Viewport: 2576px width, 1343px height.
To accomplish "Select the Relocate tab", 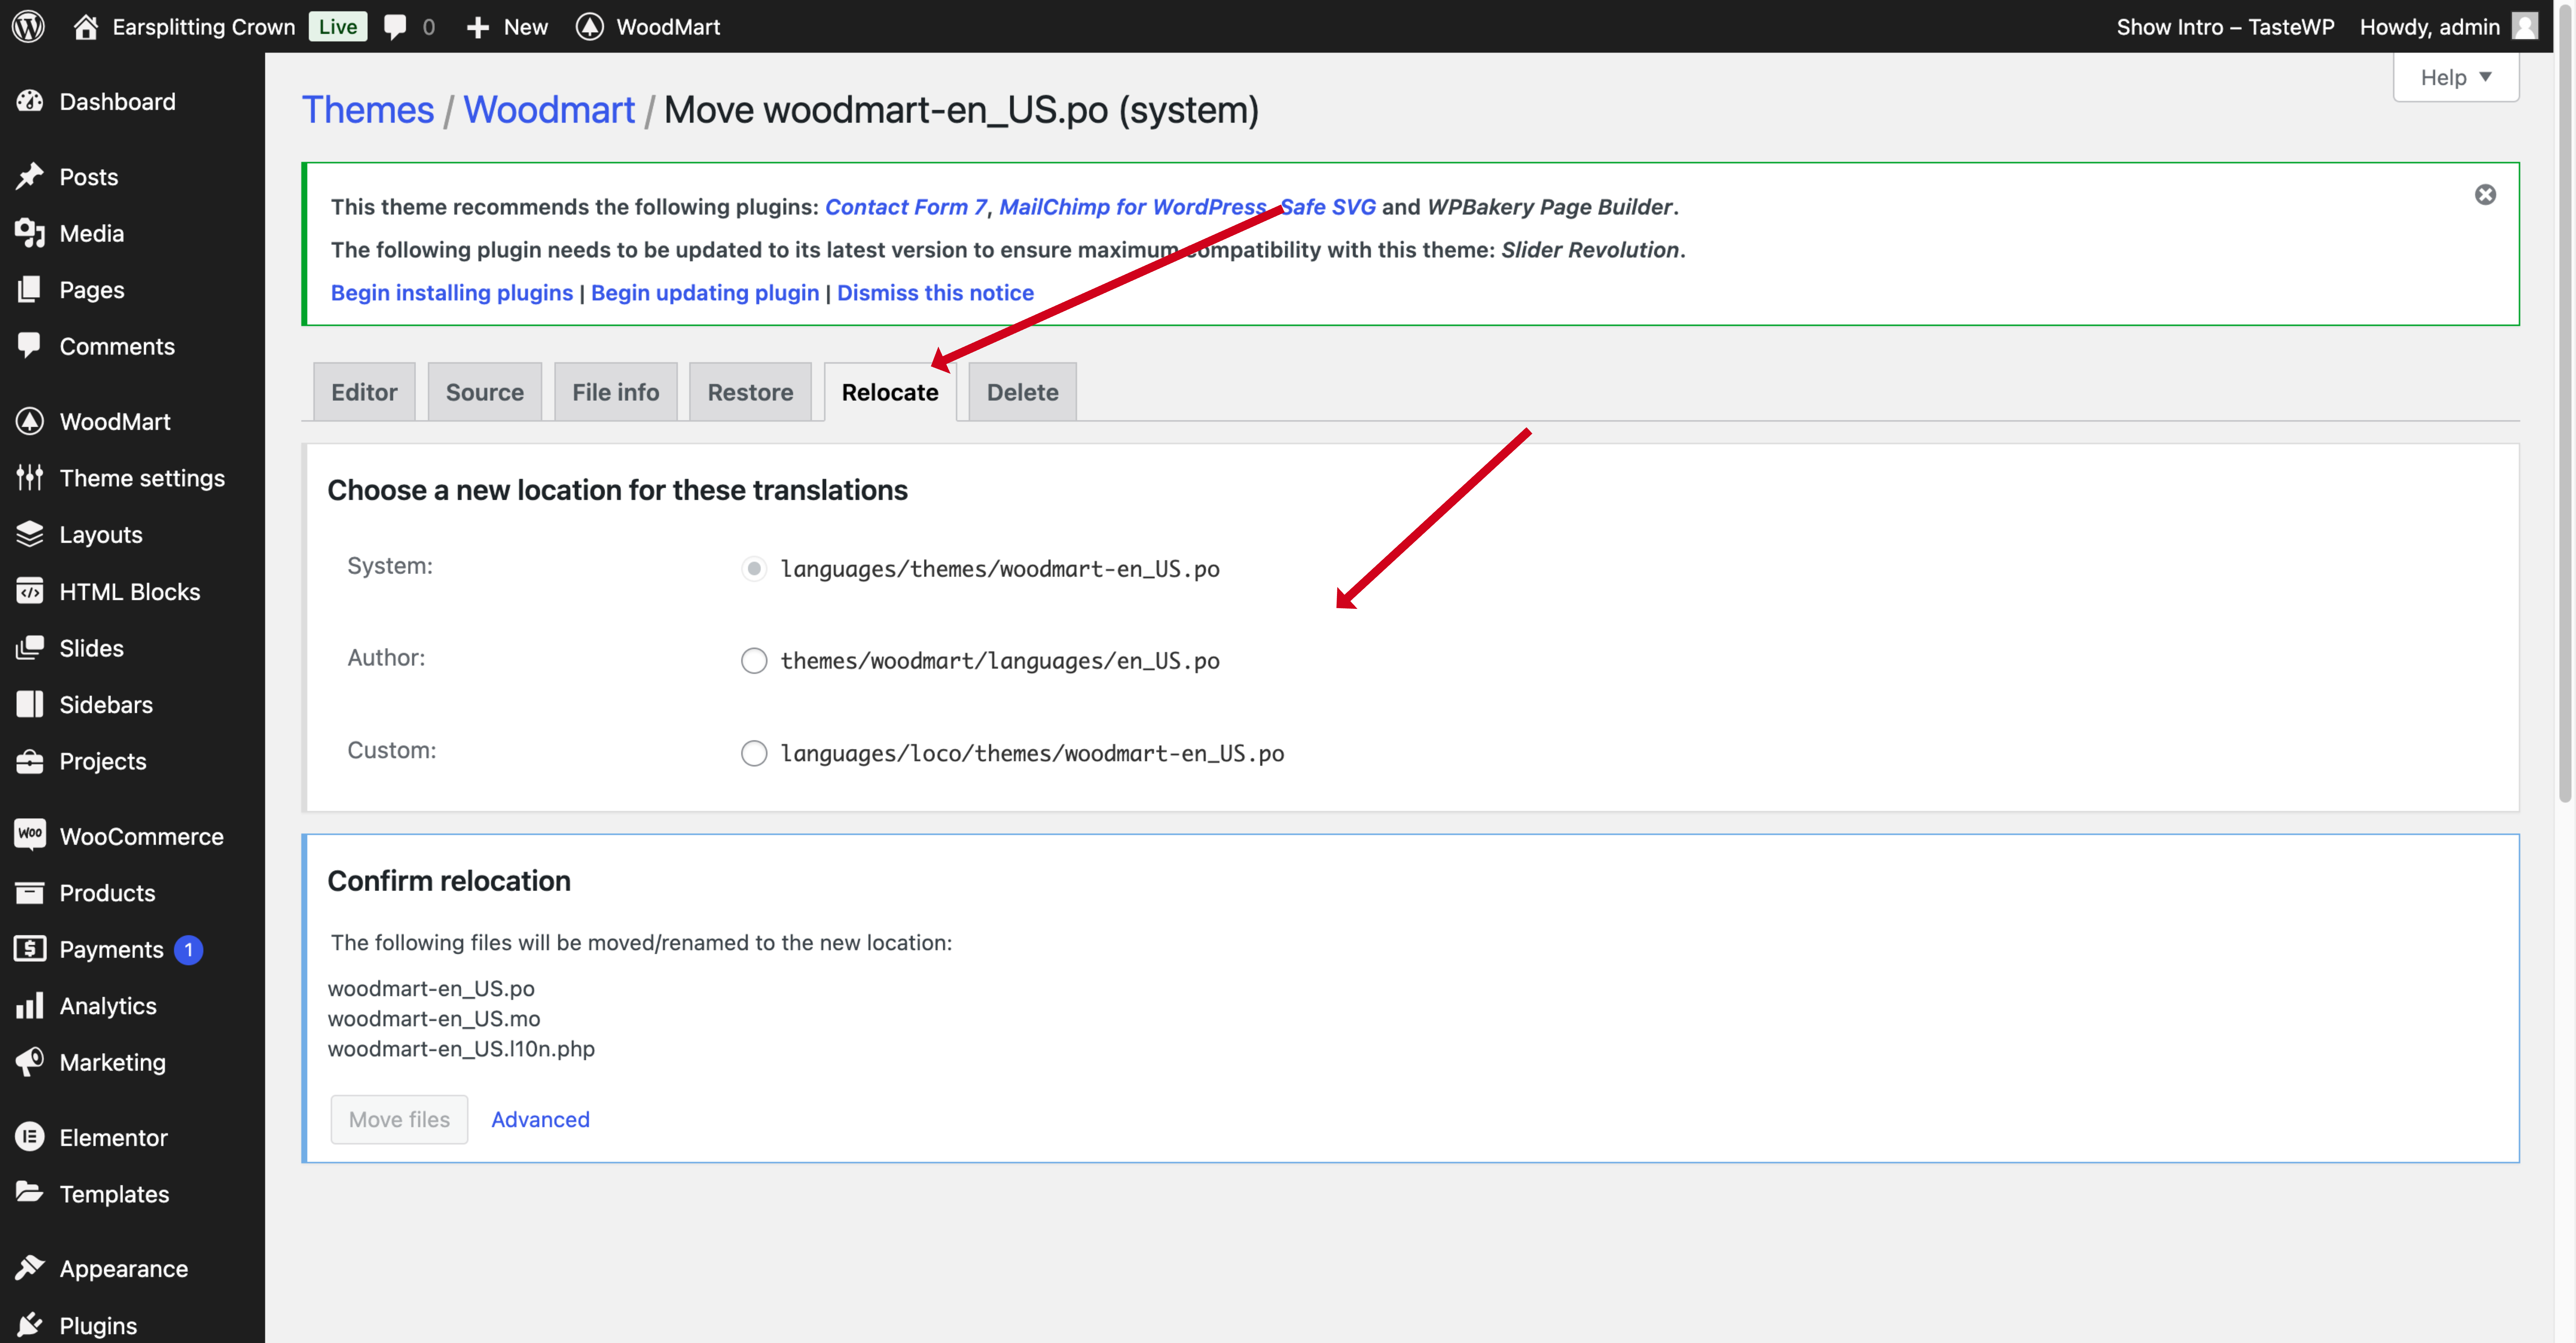I will coord(890,392).
